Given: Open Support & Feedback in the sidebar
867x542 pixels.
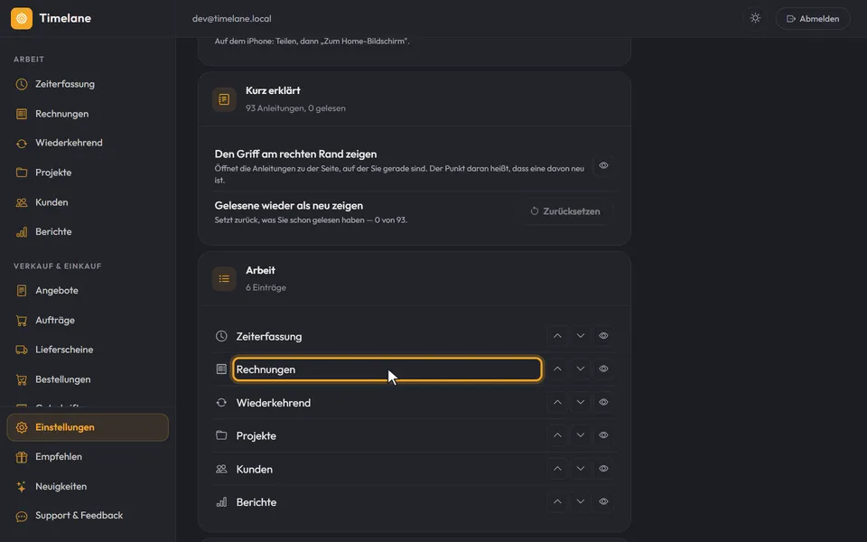Looking at the screenshot, I should click(x=88, y=516).
